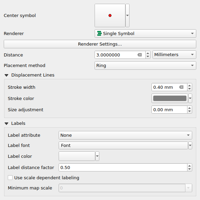Open the Minimum map scale dropdown arrow
This screenshot has width=200, height=200.
tap(188, 188)
